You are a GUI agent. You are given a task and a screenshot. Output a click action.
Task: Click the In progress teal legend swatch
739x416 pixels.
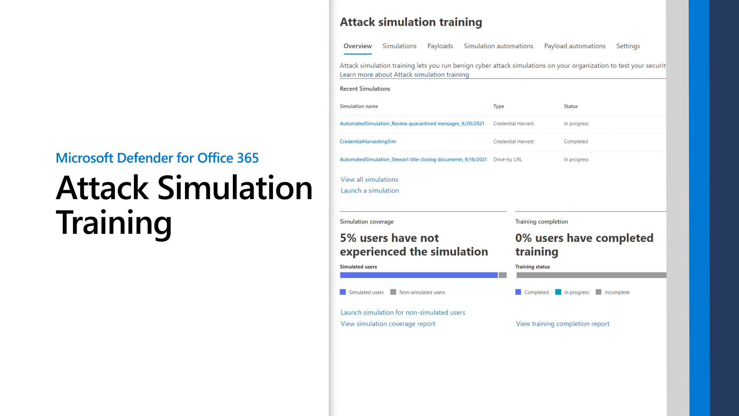(558, 292)
